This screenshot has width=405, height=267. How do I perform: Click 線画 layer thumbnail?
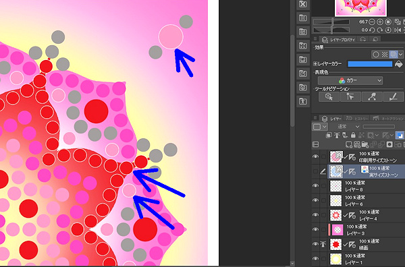click(x=335, y=244)
